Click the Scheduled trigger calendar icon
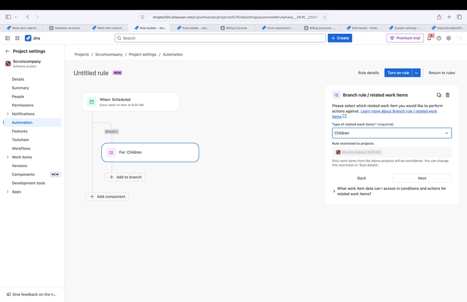The image size is (467, 302). point(91,101)
